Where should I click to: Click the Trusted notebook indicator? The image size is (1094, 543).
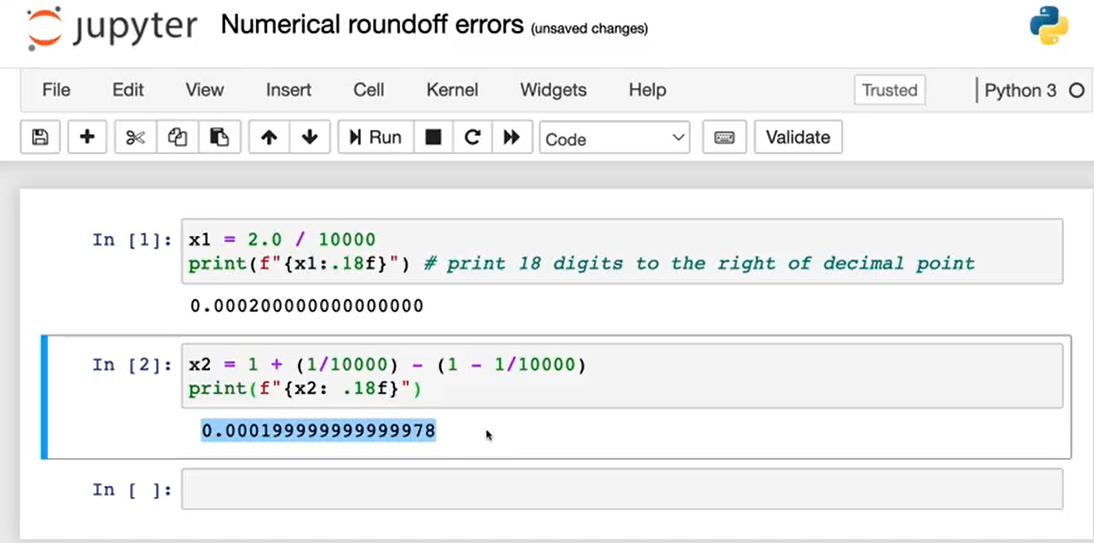889,91
